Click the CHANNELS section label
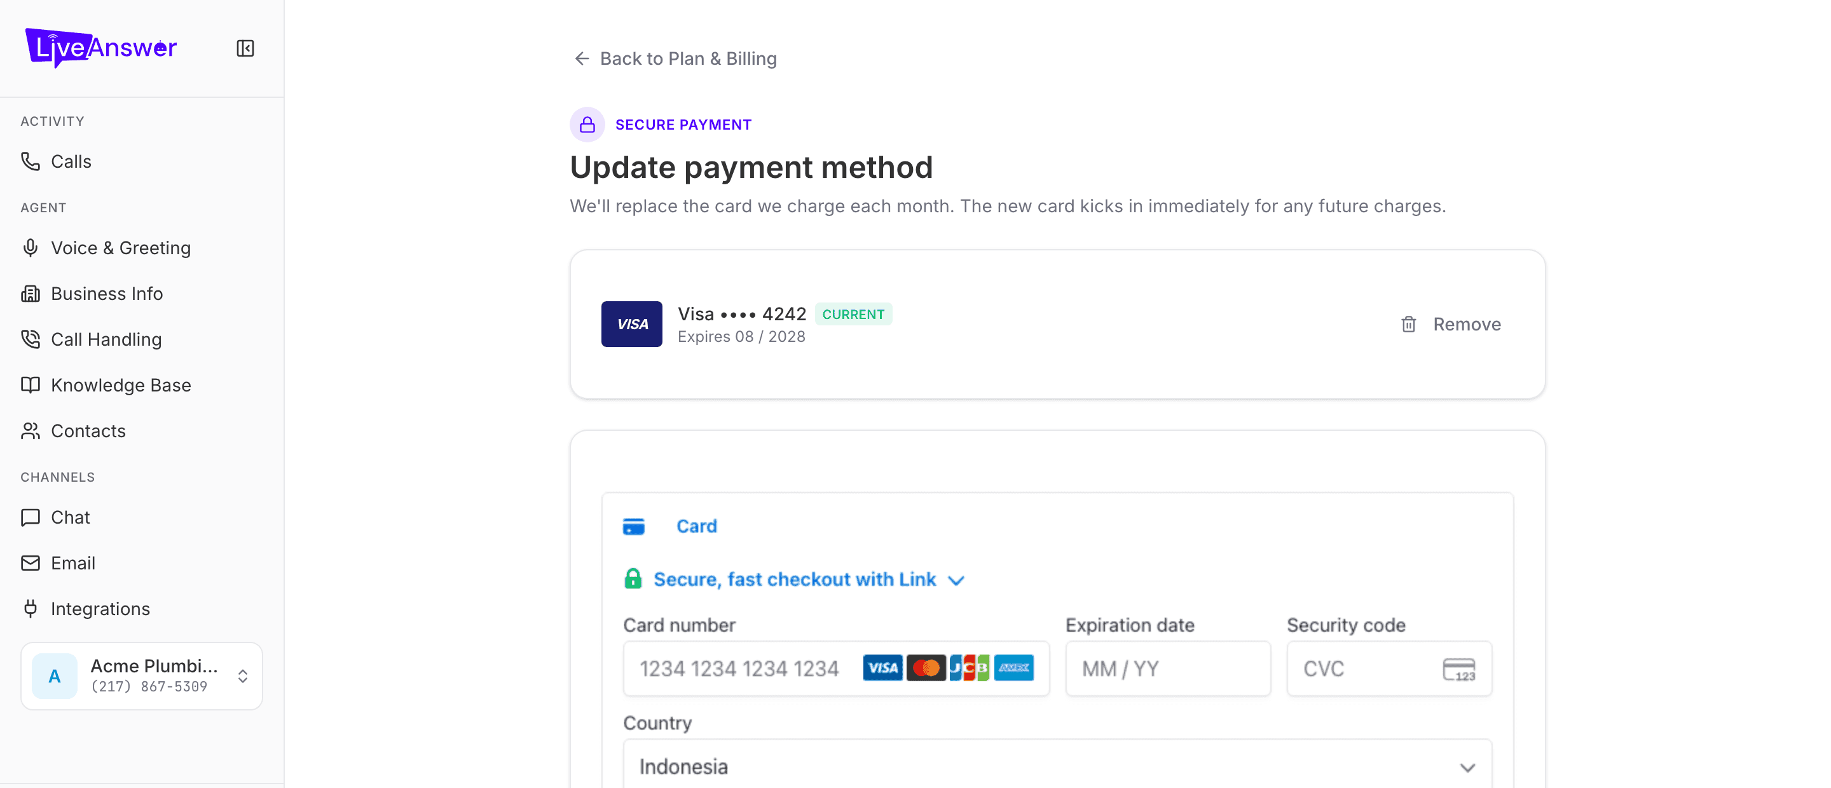This screenshot has width=1831, height=788. (x=58, y=477)
